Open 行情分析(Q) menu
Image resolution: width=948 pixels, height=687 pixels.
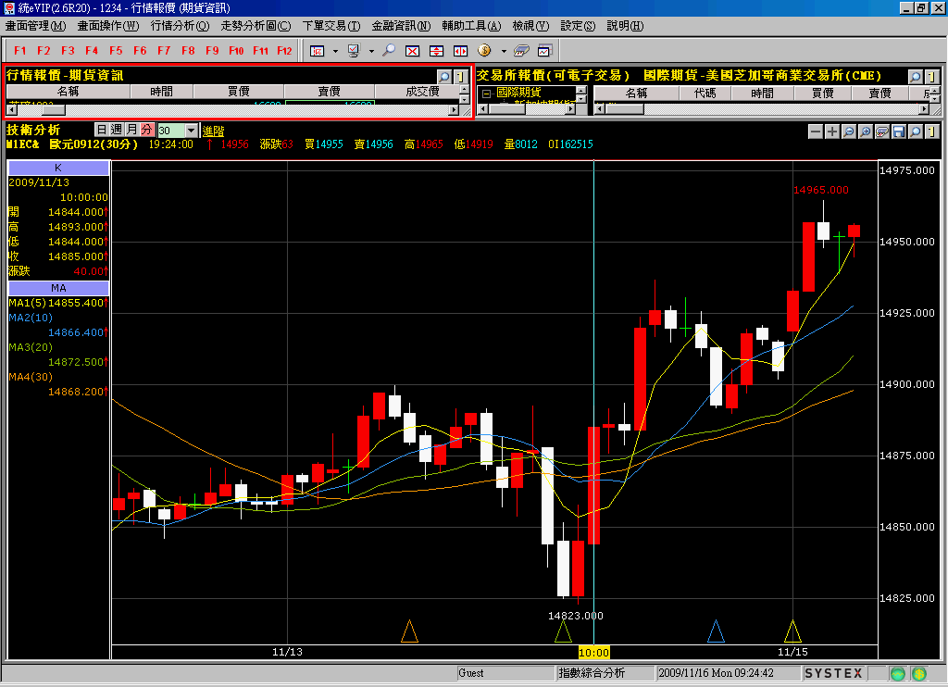tap(180, 26)
